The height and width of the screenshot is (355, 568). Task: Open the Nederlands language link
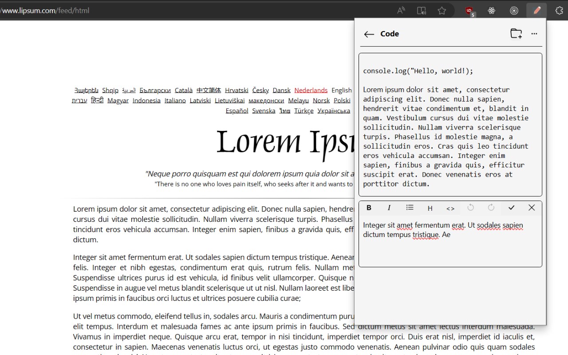coord(311,90)
